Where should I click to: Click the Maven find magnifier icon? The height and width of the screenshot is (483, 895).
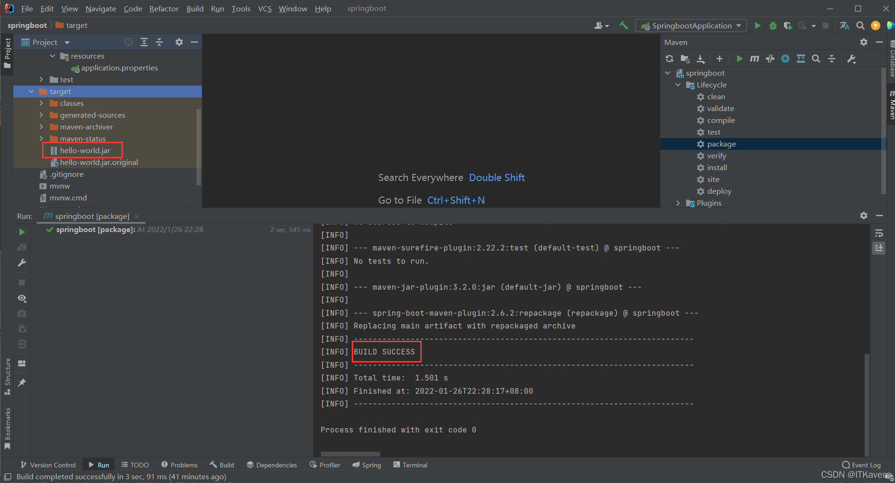816,59
